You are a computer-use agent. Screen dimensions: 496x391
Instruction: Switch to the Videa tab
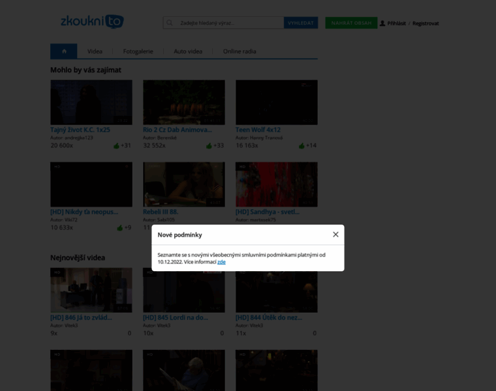[x=95, y=51]
